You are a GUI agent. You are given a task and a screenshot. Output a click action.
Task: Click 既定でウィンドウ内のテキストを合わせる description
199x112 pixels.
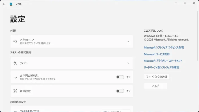[38, 79]
